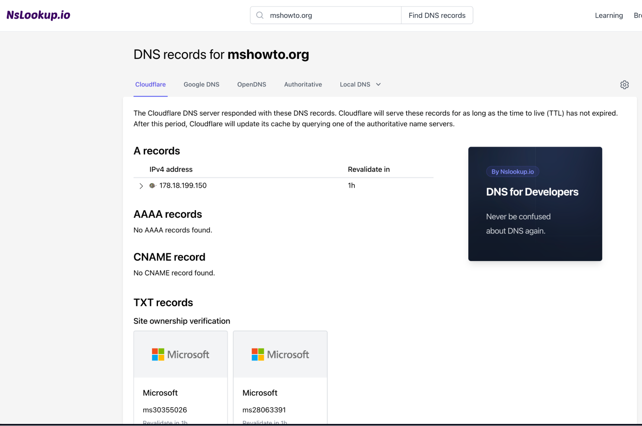The width and height of the screenshot is (642, 426).
Task: Click the No AAAA records found text
Action: coord(173,230)
